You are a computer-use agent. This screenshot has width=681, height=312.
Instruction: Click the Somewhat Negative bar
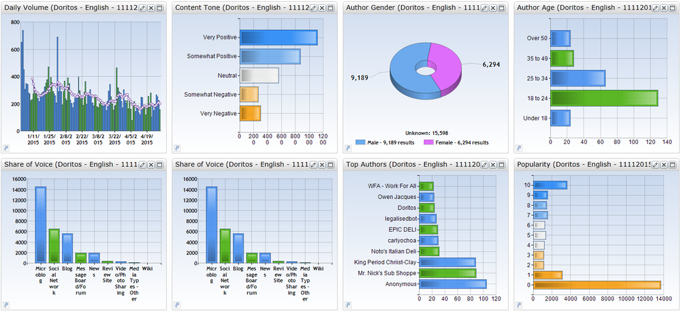pos(249,94)
